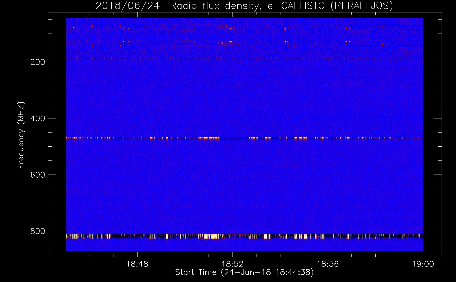Click the thin red line near 190 MHz

pyautogui.click(x=245, y=58)
